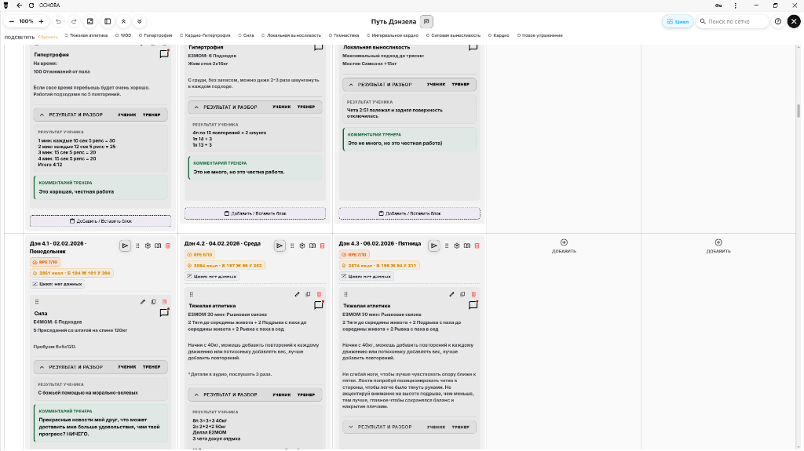Select the Кардио highlight filter
The image size is (804, 451).
[x=499, y=35]
